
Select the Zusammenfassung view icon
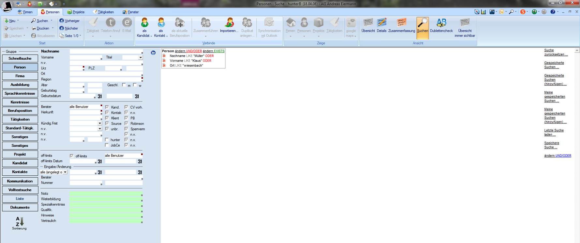tap(401, 23)
